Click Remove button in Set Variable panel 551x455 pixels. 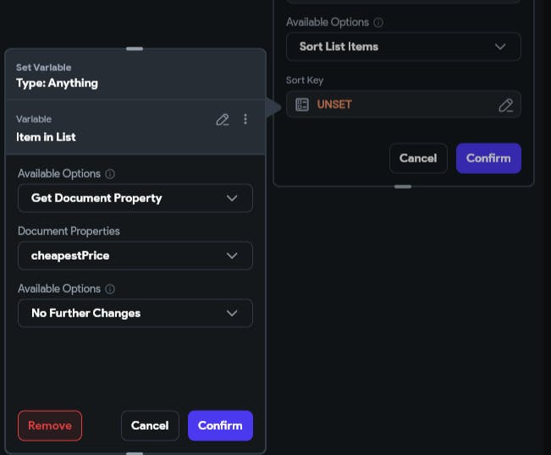point(50,425)
